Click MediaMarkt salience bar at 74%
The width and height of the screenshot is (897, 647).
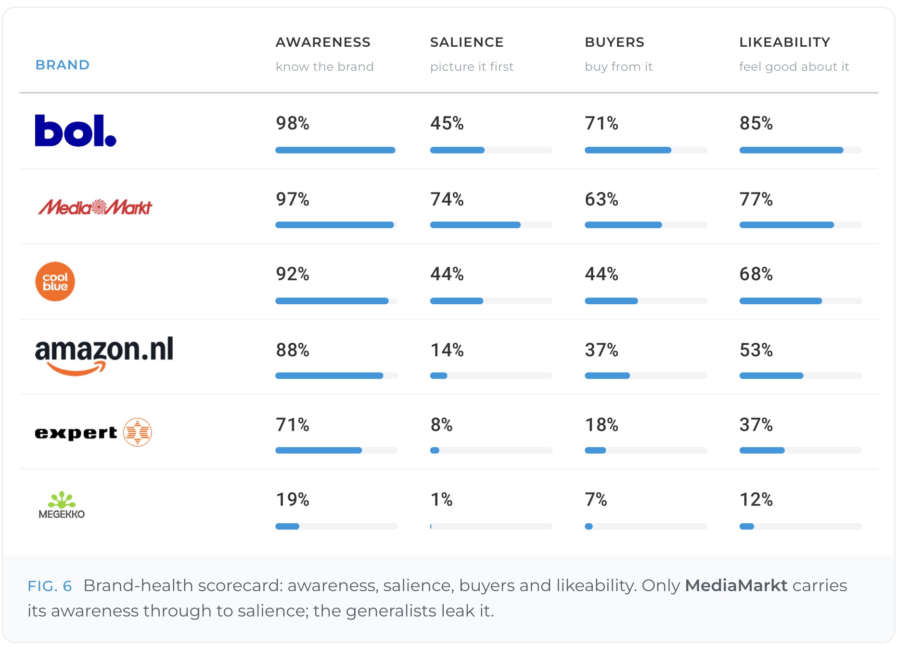coord(491,225)
